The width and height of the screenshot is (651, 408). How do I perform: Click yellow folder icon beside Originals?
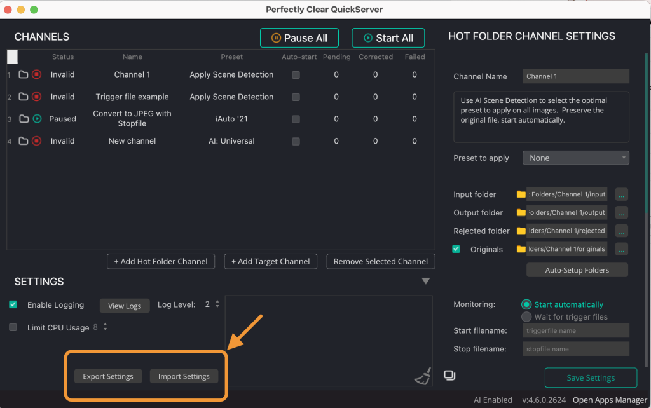point(521,249)
